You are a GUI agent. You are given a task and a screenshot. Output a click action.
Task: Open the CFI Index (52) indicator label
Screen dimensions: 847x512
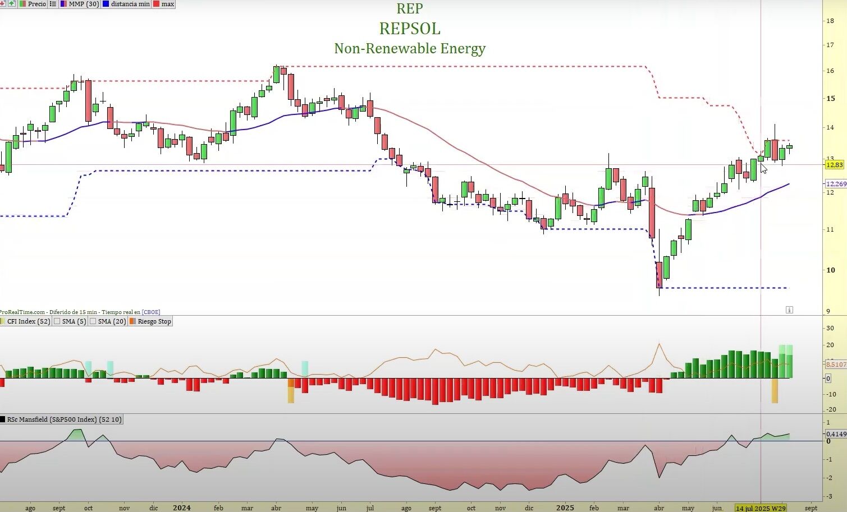tap(26, 321)
